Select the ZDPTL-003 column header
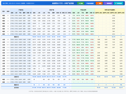Screen dimensions: 126x94 point(106,13)
